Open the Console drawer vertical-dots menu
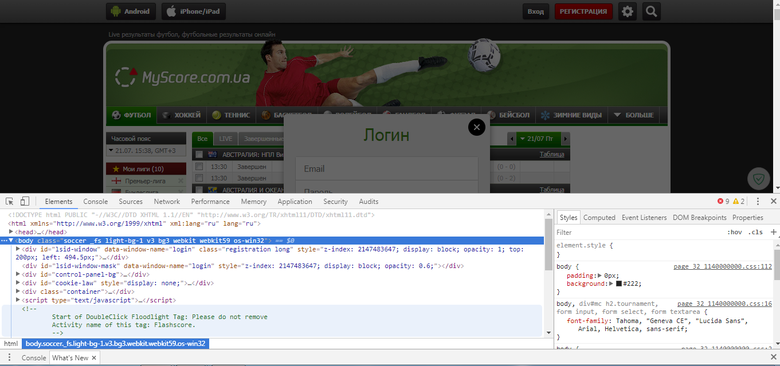 (x=9, y=357)
